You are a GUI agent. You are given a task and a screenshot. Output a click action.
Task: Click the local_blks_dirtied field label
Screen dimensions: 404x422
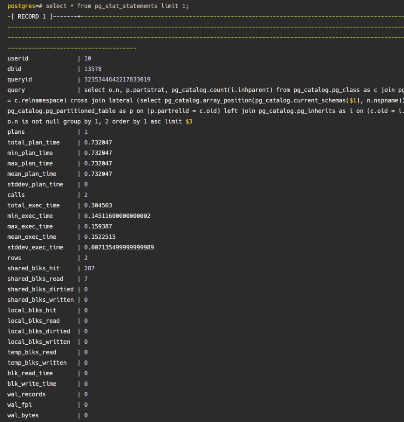[39, 331]
